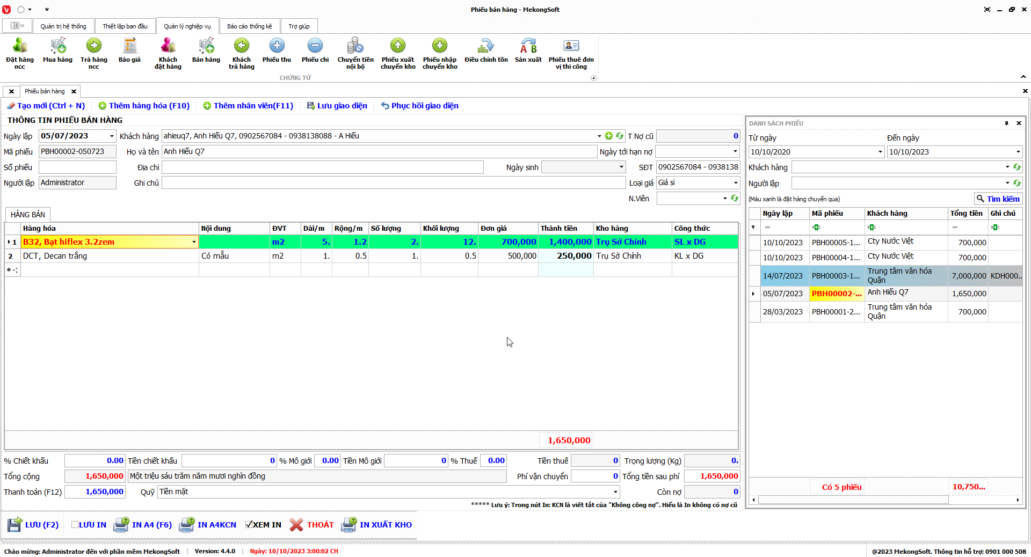
Task: Open the Loại giá dropdown
Action: 735,183
